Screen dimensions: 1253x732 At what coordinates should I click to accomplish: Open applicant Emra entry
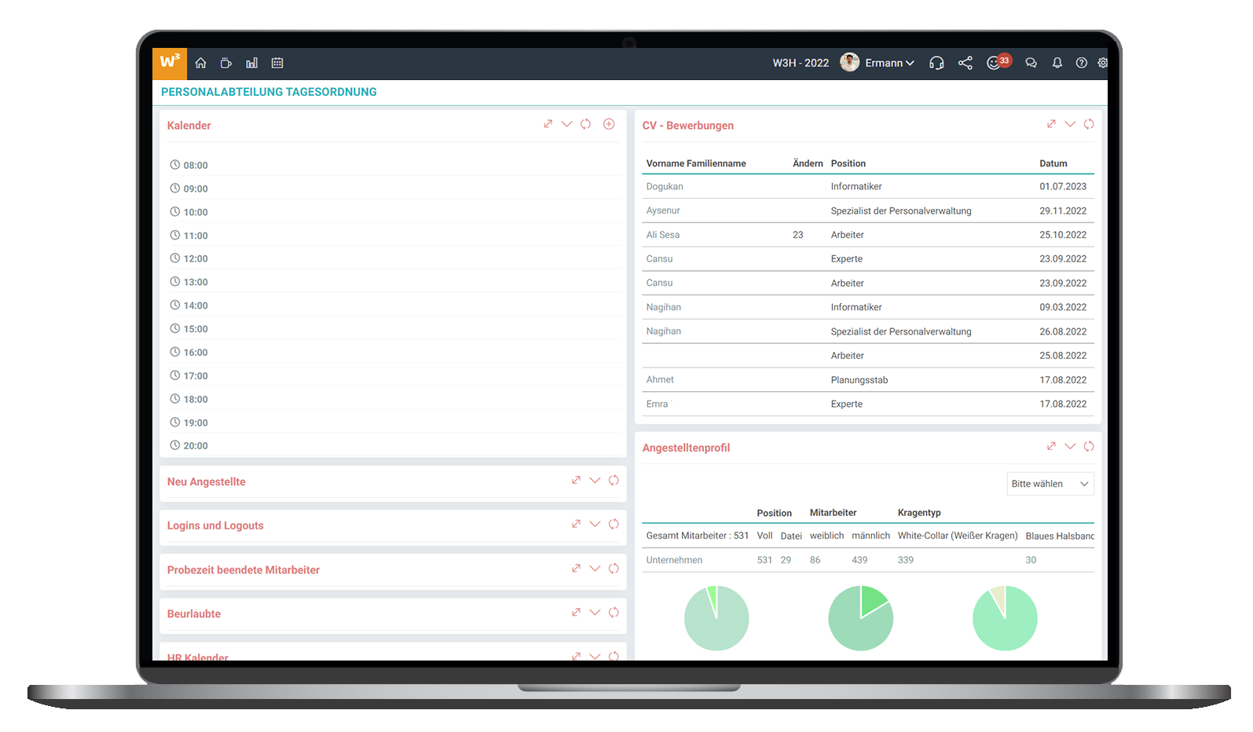657,404
